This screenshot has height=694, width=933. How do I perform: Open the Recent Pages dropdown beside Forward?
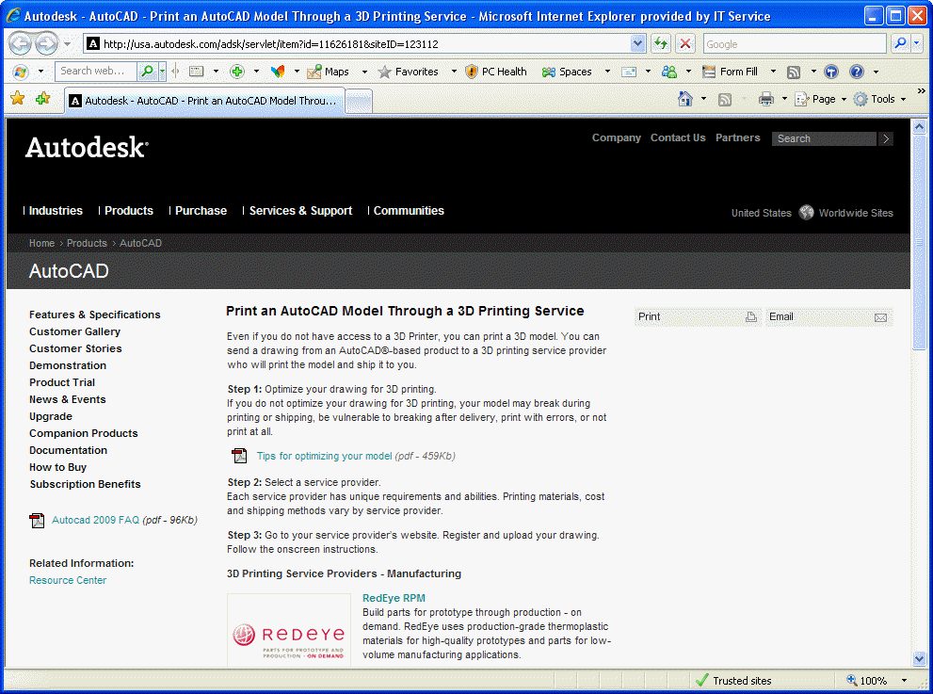[67, 44]
